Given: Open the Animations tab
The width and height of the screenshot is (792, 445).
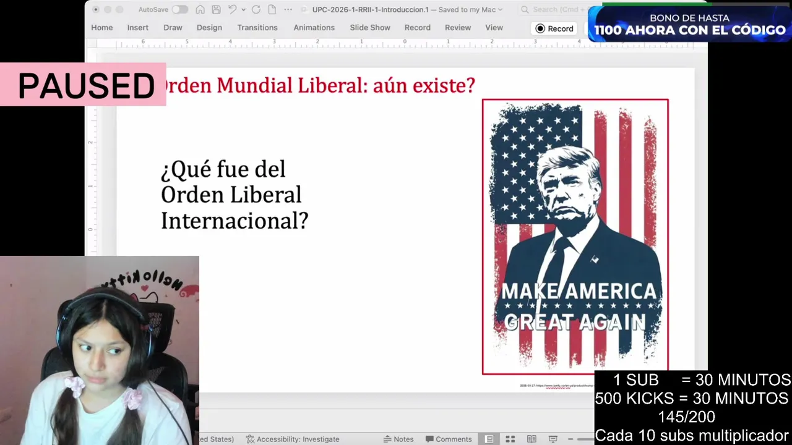Looking at the screenshot, I should tap(314, 28).
